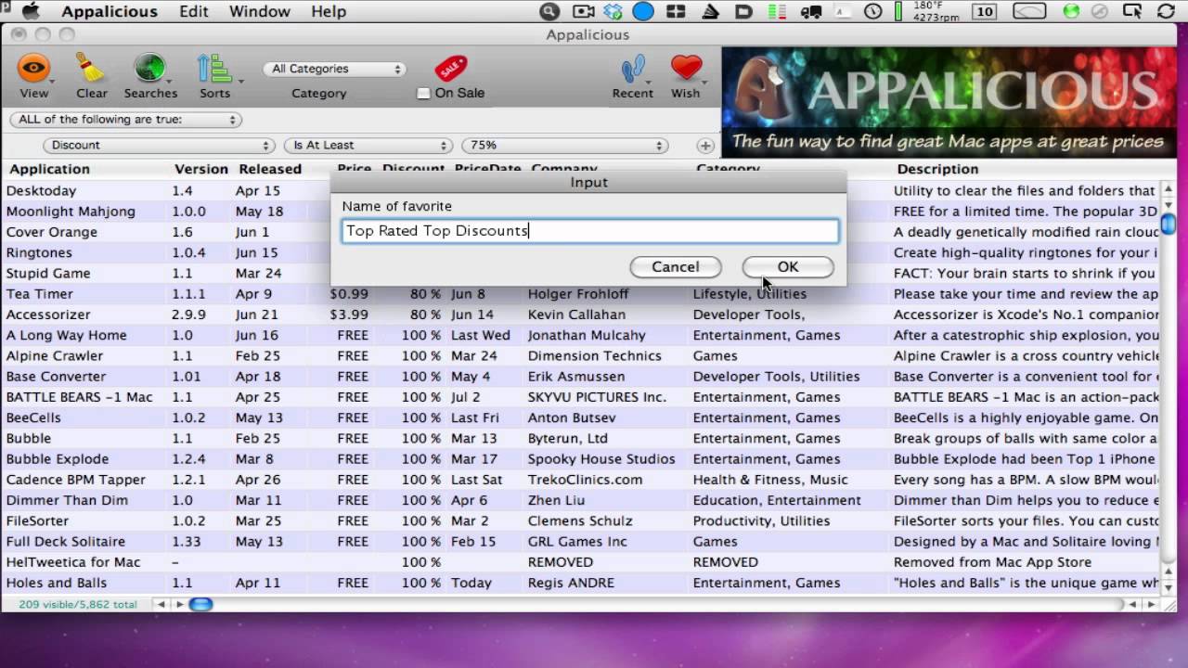Click Cancel in the Input dialog

676,267
